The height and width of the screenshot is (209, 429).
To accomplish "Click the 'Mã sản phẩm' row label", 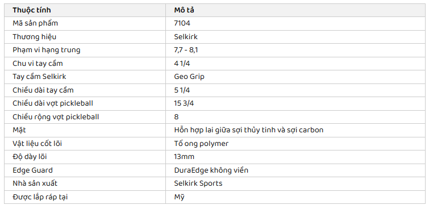I will coord(35,23).
